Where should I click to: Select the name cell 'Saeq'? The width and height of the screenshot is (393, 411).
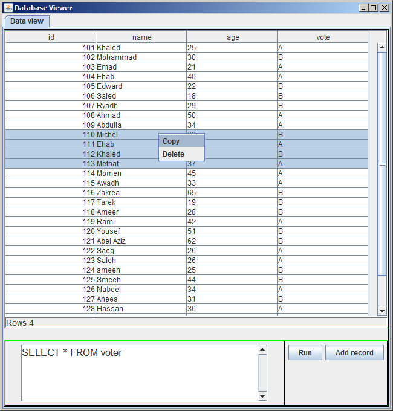[x=141, y=251]
